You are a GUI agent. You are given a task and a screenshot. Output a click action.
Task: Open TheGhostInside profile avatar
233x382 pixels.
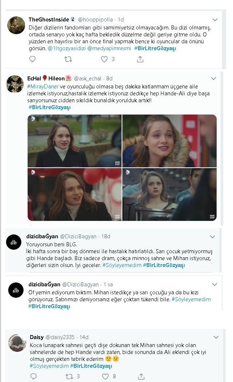click(16, 25)
